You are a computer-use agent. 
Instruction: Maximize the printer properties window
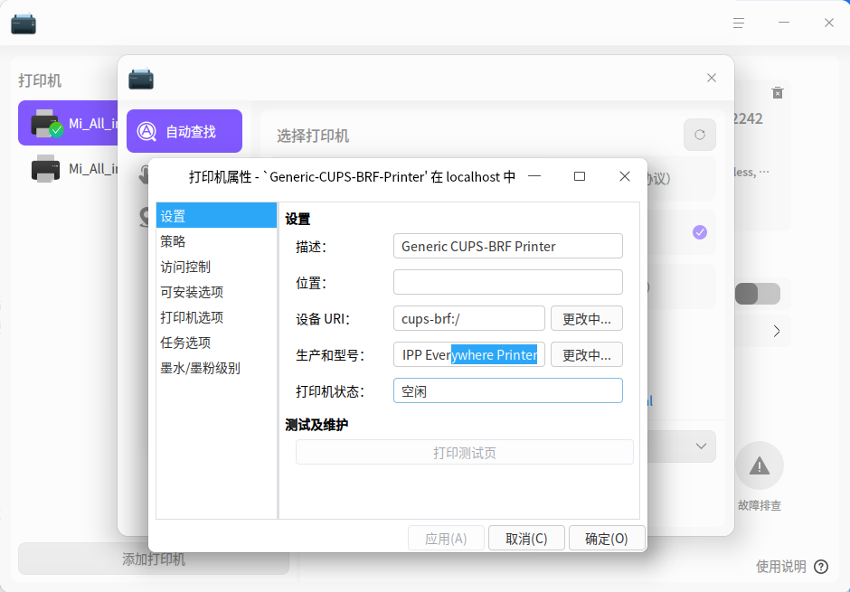point(580,176)
